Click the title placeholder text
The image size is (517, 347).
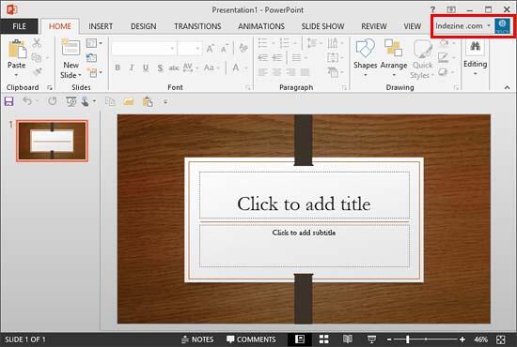(304, 204)
